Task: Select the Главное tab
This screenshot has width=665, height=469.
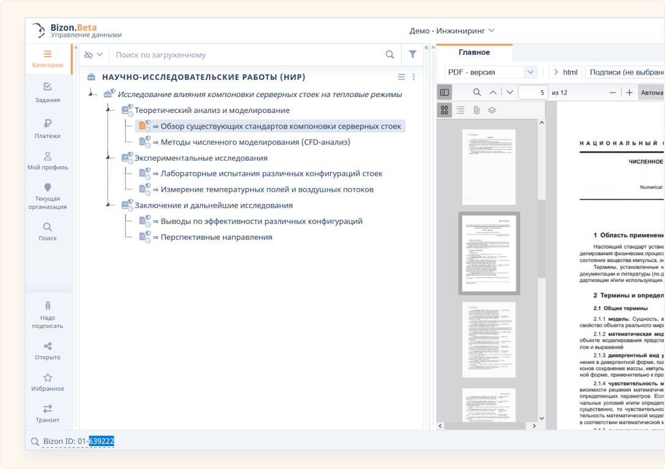Action: [474, 53]
